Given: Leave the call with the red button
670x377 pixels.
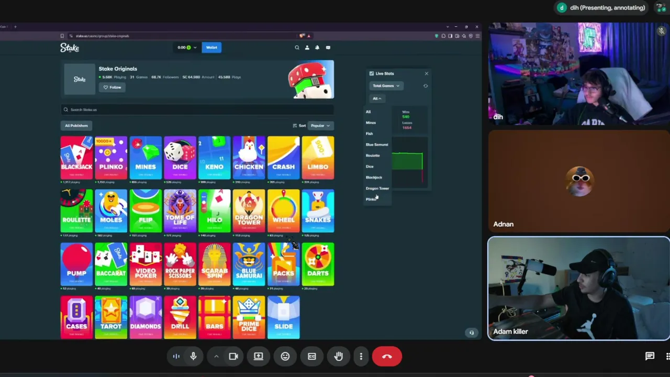Looking at the screenshot, I should pyautogui.click(x=387, y=357).
